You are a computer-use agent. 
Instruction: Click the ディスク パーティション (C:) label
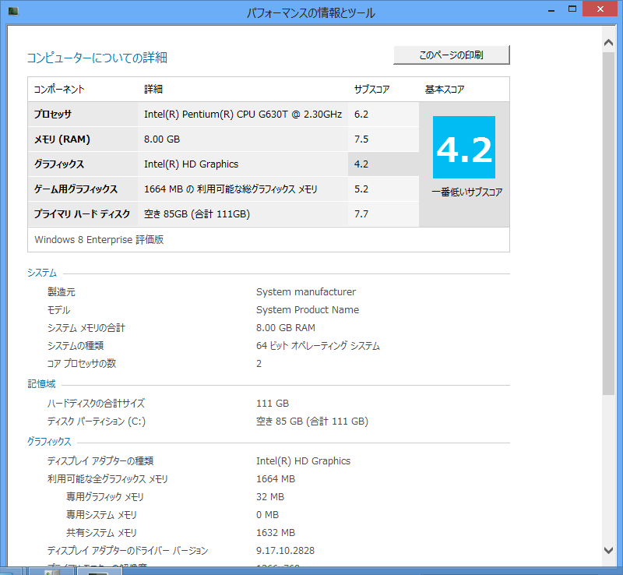(x=96, y=421)
